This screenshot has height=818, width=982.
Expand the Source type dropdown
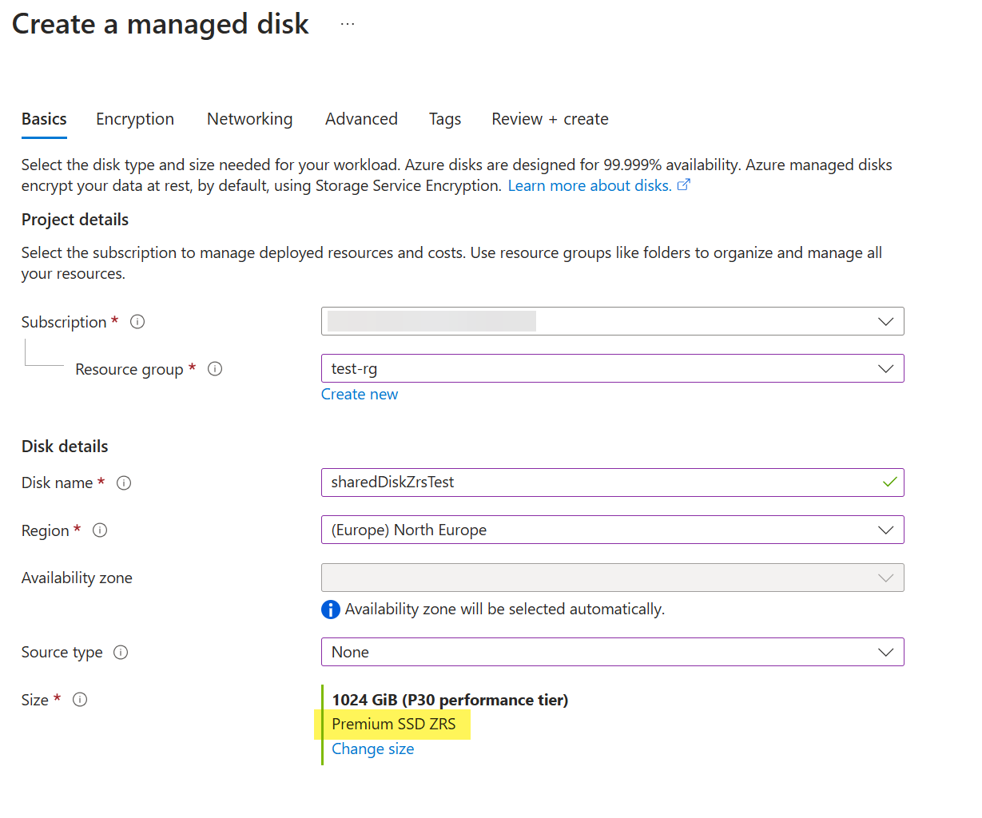click(612, 653)
